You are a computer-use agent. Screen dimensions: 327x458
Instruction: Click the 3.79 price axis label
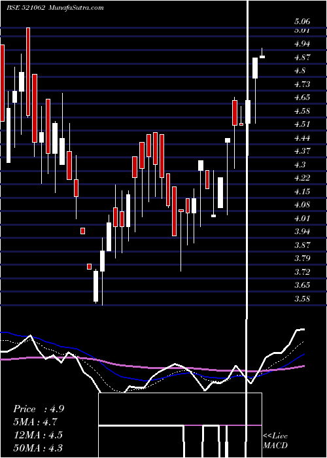point(302,258)
